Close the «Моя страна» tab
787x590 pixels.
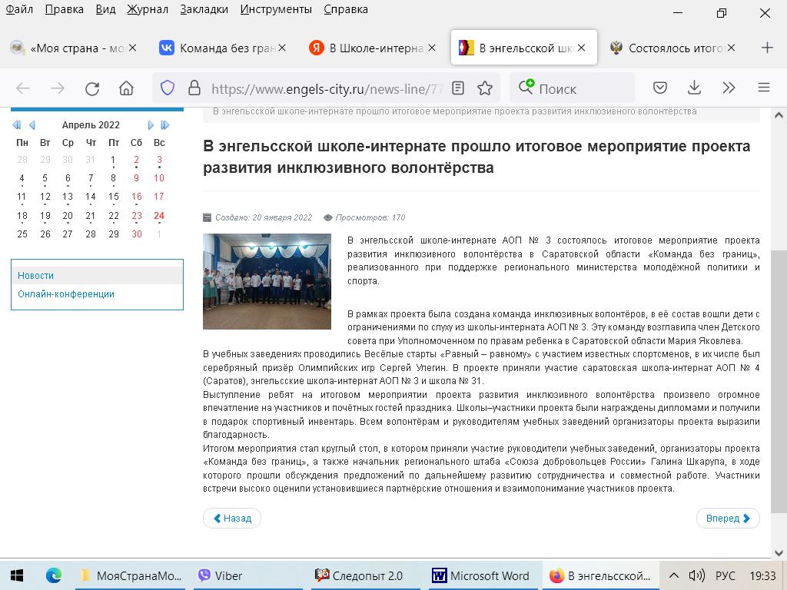pyautogui.click(x=132, y=48)
